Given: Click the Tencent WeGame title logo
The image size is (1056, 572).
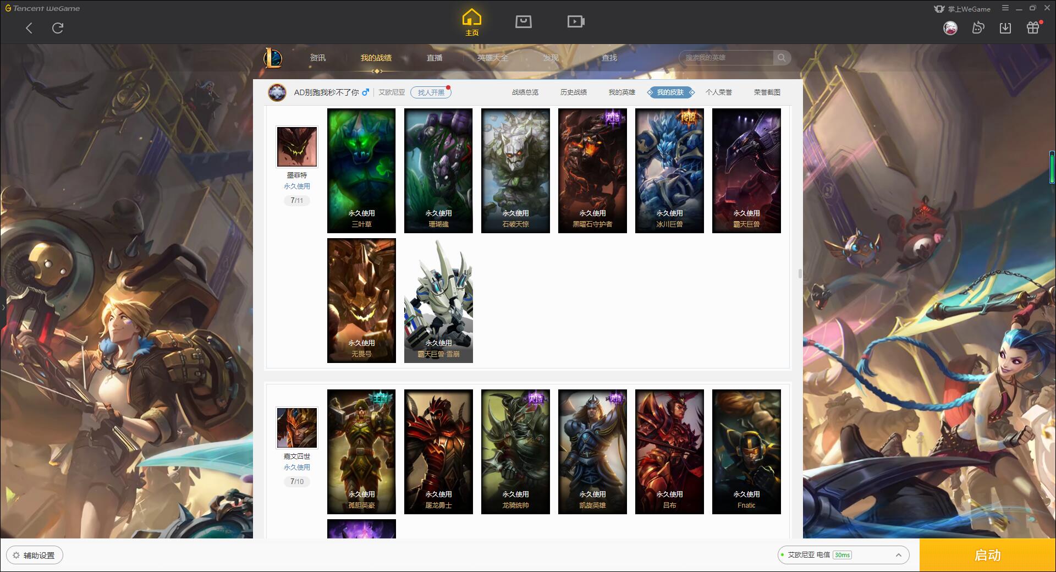Looking at the screenshot, I should pos(42,8).
